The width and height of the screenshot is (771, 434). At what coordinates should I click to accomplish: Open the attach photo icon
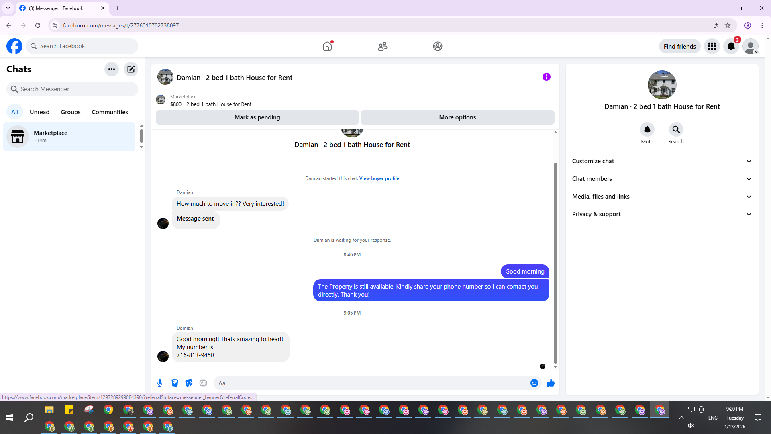174,383
